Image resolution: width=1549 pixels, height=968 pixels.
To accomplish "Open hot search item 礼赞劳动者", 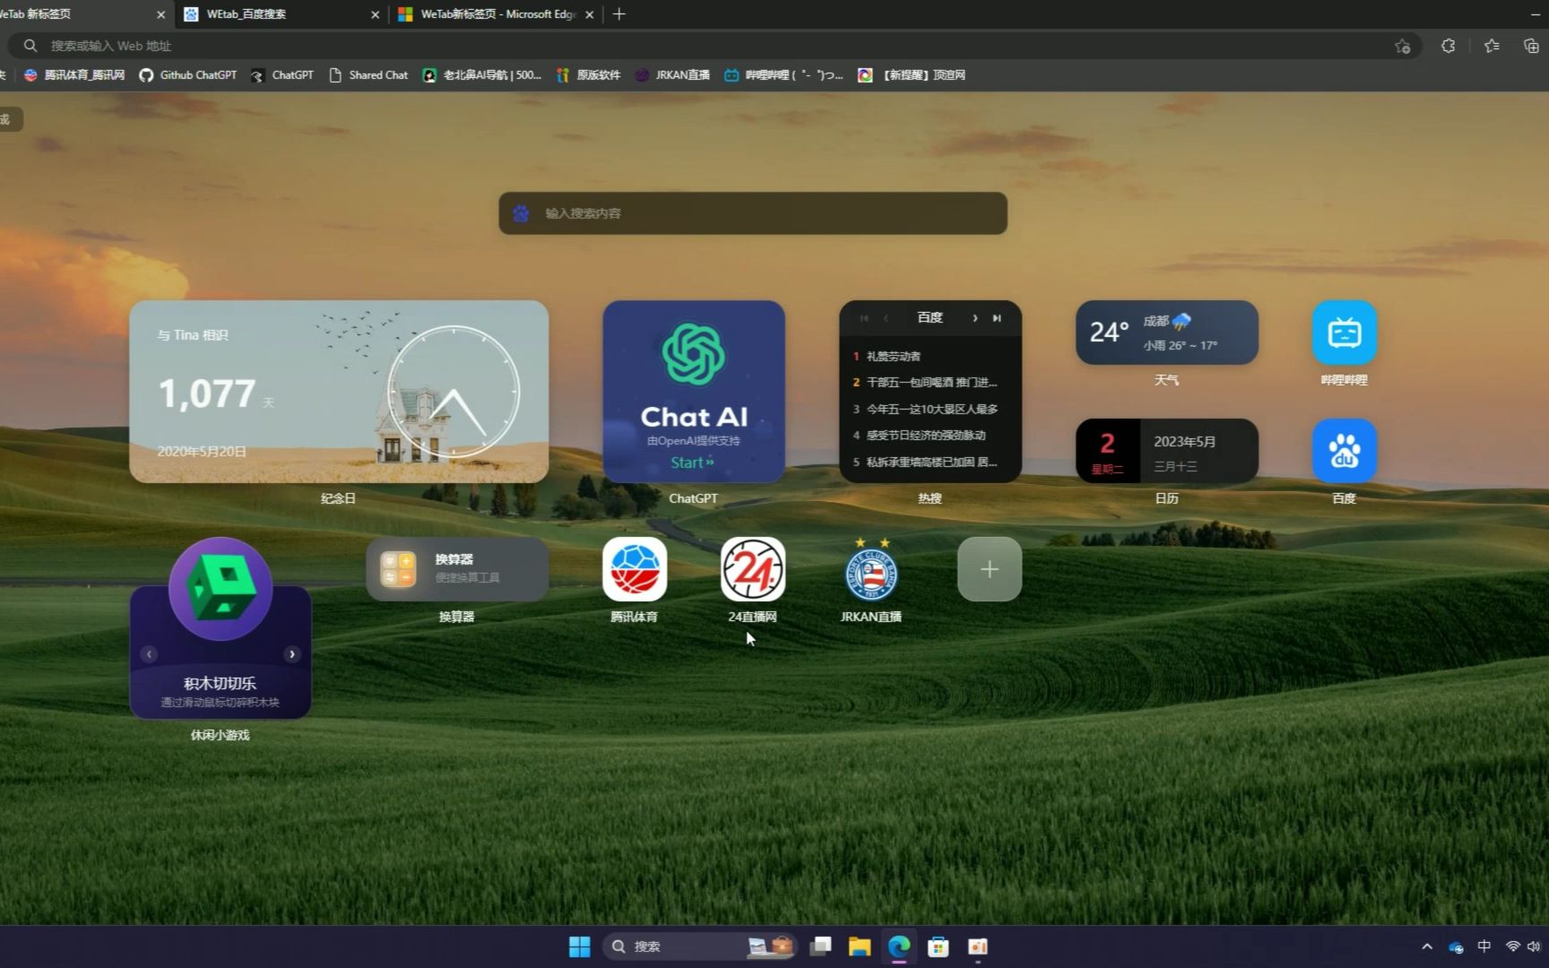I will tap(894, 357).
